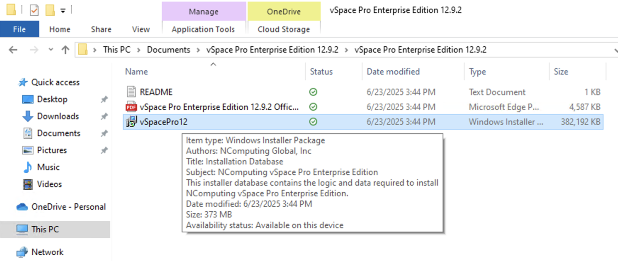Expand the chevron after Documents in address bar

pos(198,50)
